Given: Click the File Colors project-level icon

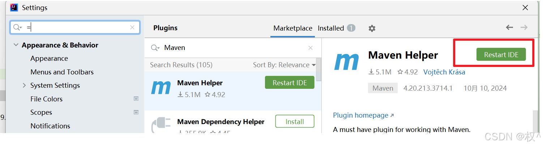Looking at the screenshot, I should 136,99.
